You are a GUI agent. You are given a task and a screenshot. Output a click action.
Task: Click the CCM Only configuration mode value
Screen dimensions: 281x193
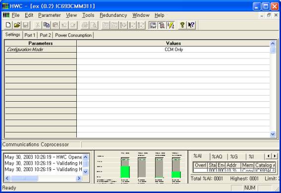click(173, 50)
